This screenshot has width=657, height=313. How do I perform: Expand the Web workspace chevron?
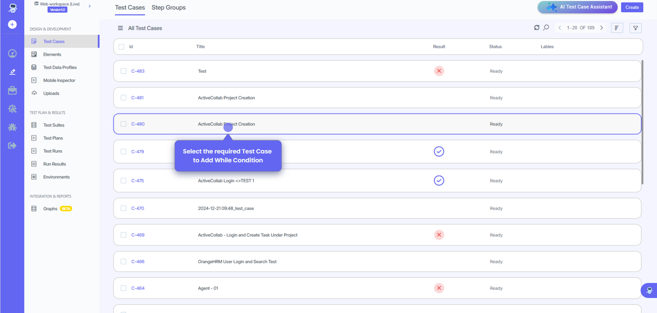[x=90, y=6]
